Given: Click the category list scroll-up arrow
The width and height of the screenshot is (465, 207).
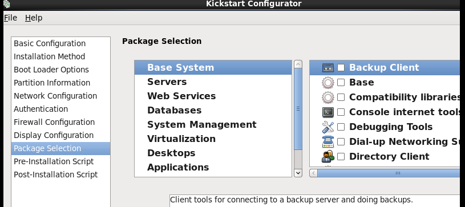Looking at the screenshot, I should [x=298, y=64].
